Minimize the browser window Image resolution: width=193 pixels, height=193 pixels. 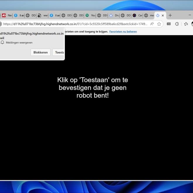point(190,15)
